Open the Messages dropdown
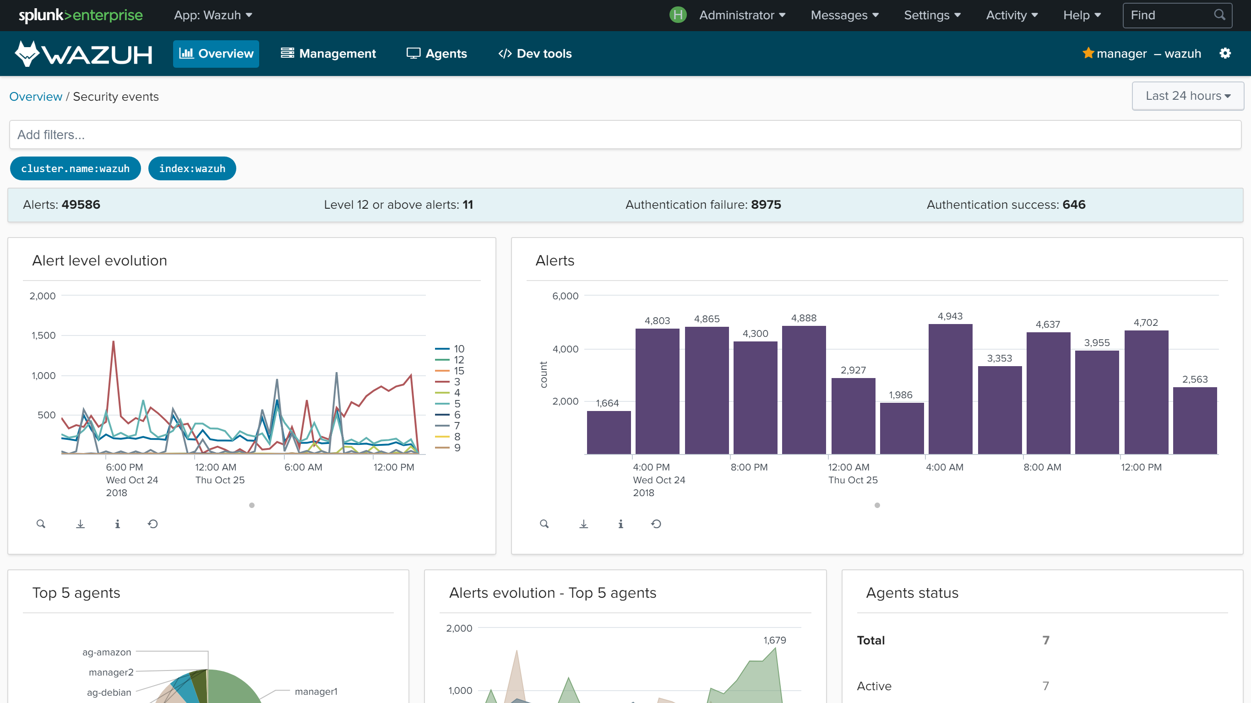1251x703 pixels. pyautogui.click(x=844, y=15)
